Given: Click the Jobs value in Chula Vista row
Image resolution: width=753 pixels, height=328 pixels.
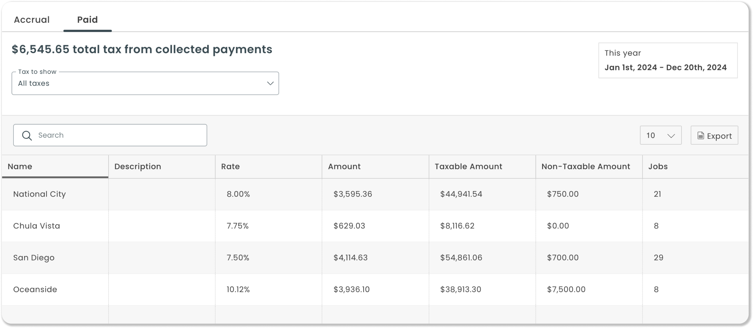Looking at the screenshot, I should [x=656, y=226].
